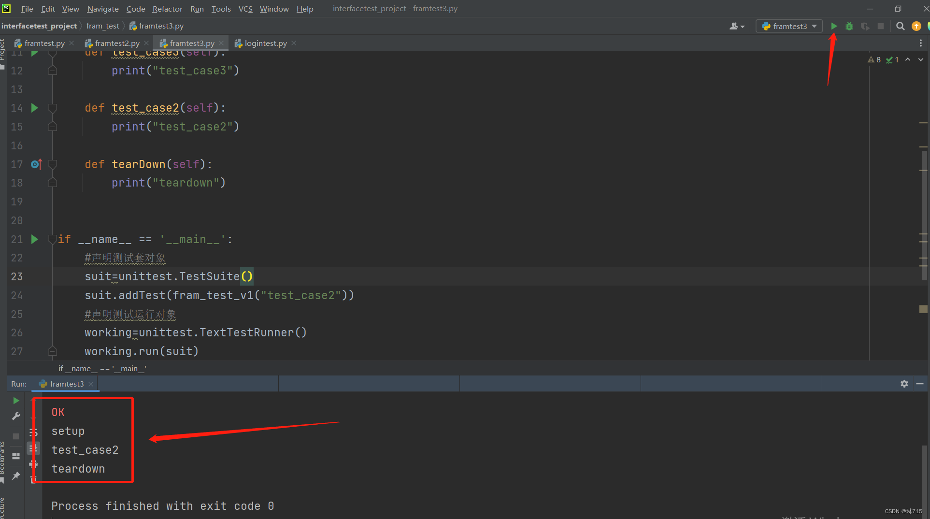Image resolution: width=930 pixels, height=519 pixels.
Task: Open the framtest3 run configuration dropdown
Action: [x=788, y=26]
